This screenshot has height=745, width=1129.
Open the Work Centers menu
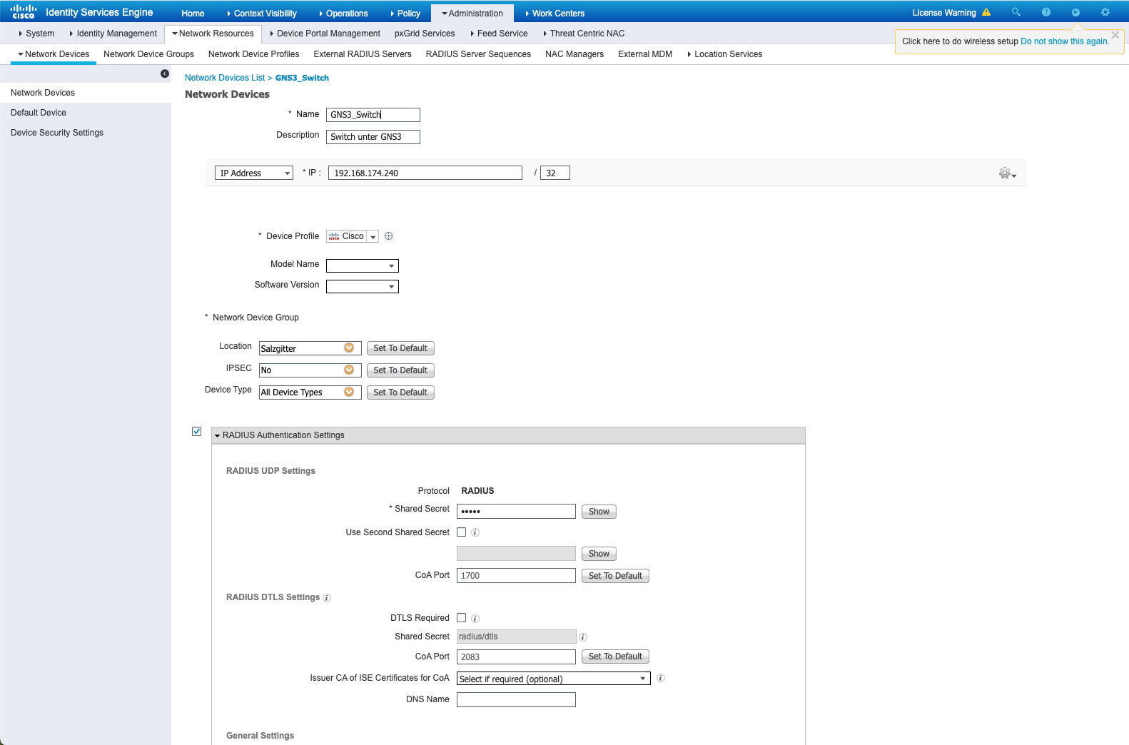pos(555,14)
